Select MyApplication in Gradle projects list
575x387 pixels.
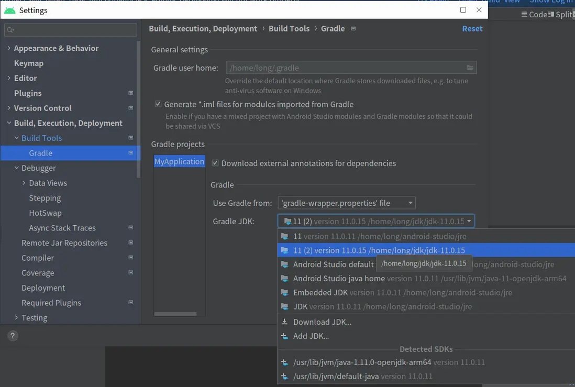(x=179, y=161)
